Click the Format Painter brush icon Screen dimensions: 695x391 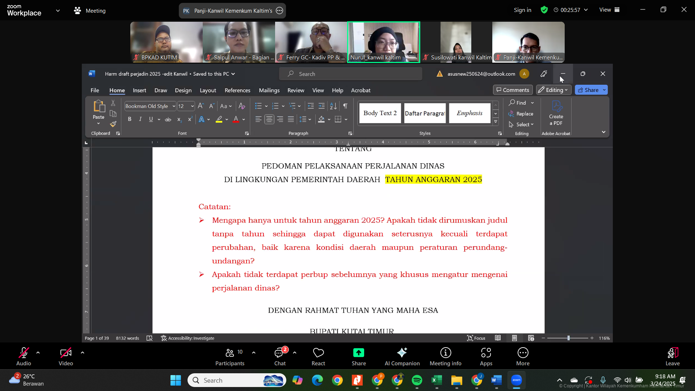point(113,124)
